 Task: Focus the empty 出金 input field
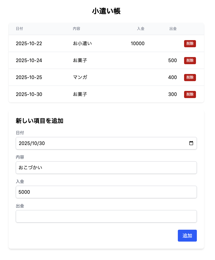(x=106, y=216)
